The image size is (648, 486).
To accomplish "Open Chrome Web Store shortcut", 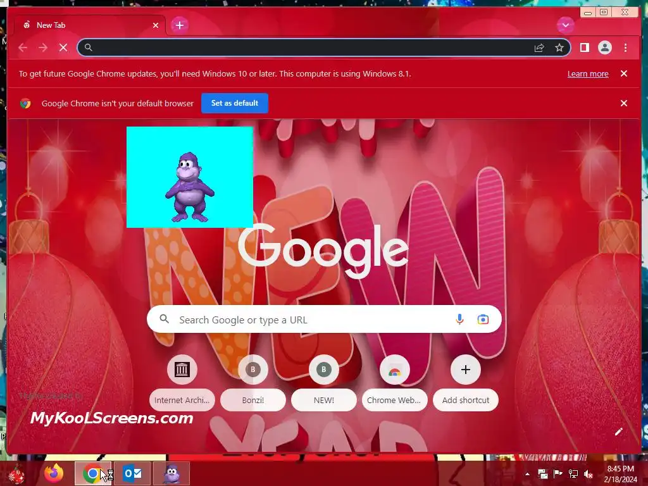I will (394, 383).
